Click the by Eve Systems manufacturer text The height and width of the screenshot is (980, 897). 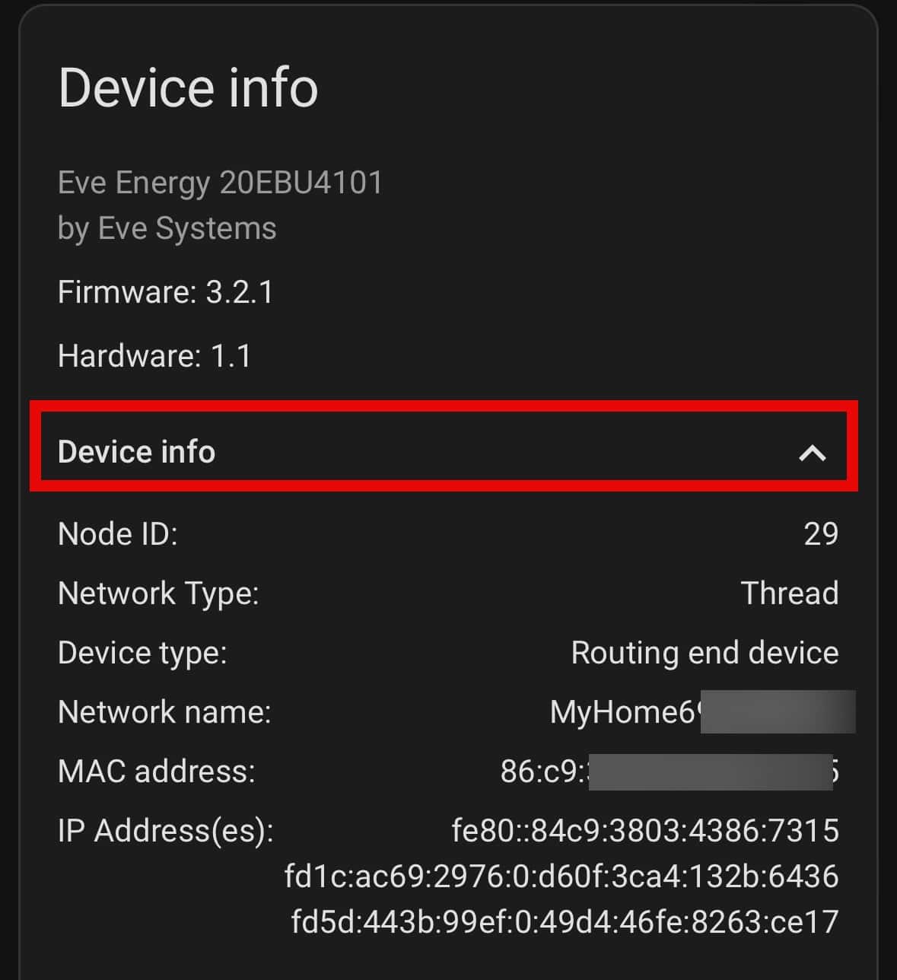167,228
